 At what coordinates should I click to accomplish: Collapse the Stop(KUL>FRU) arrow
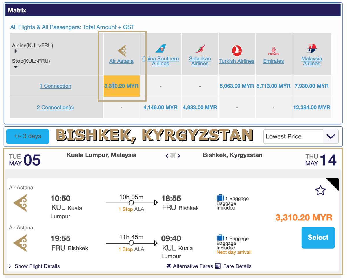click(16, 67)
